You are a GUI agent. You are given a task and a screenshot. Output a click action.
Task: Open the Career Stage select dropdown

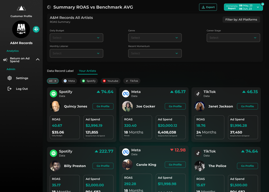pos(233,38)
